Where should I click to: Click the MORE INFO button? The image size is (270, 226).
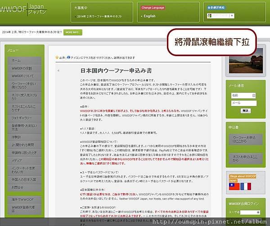coord(72,32)
